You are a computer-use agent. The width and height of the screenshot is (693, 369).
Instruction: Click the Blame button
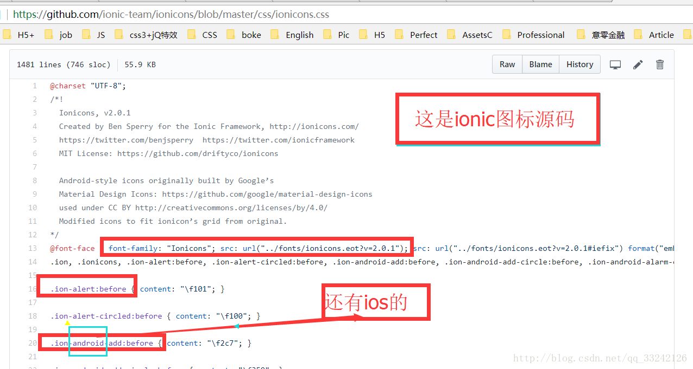pos(541,64)
